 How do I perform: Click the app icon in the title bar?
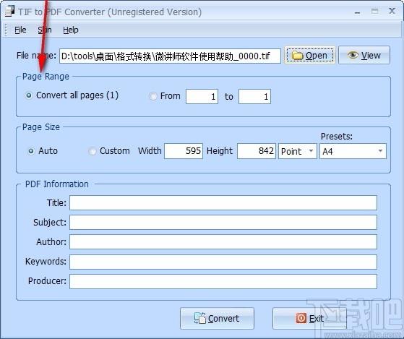(x=9, y=11)
